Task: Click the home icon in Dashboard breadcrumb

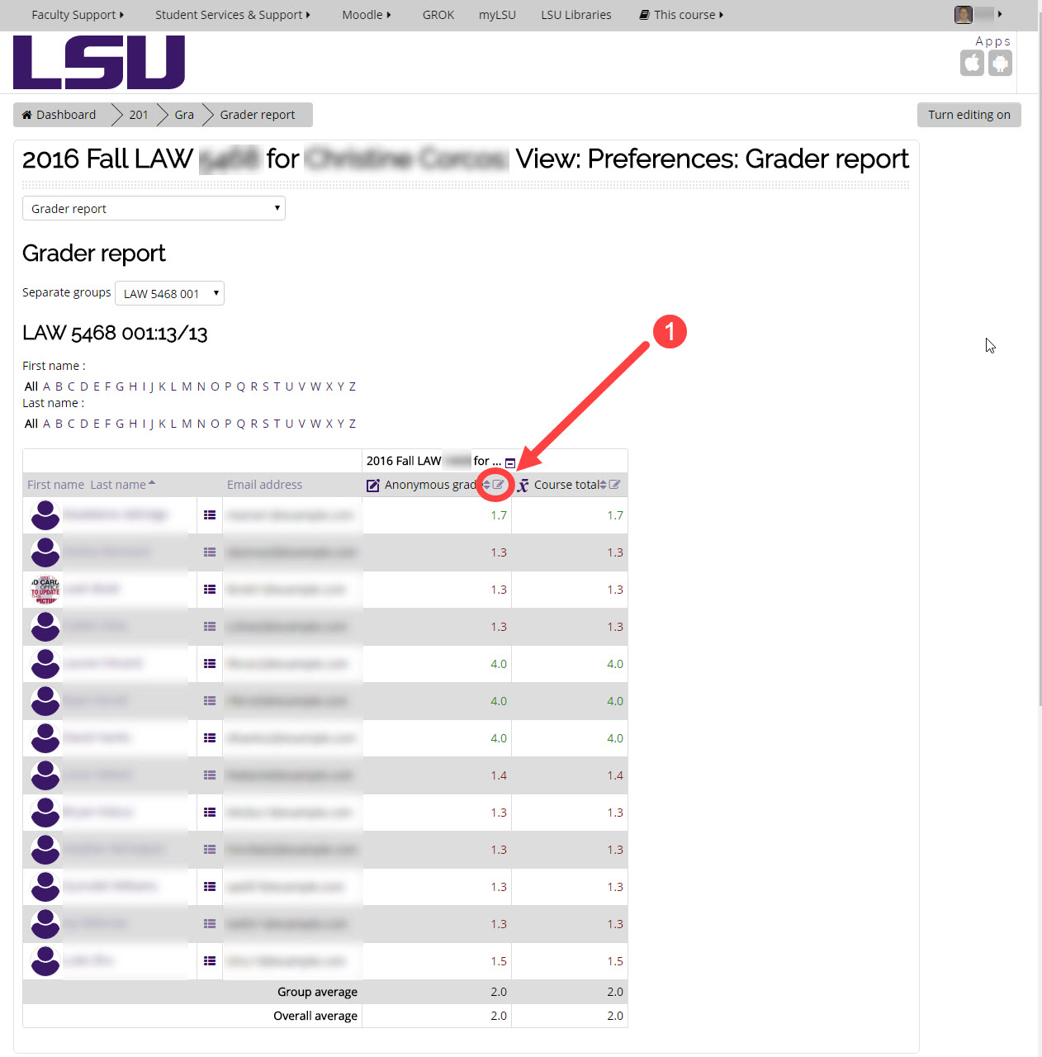Action: point(27,115)
